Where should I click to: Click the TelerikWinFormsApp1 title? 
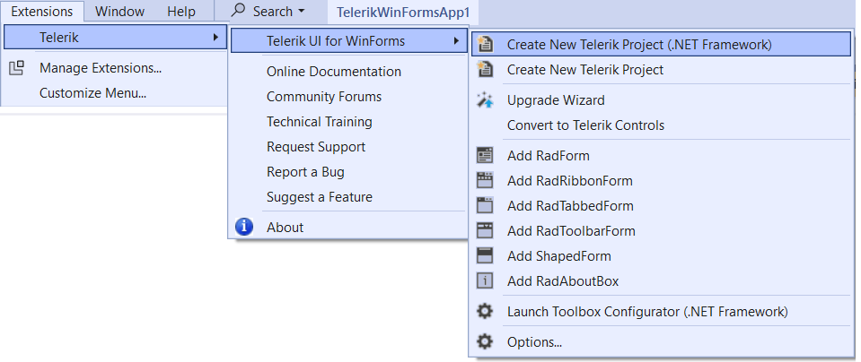pyautogui.click(x=403, y=12)
